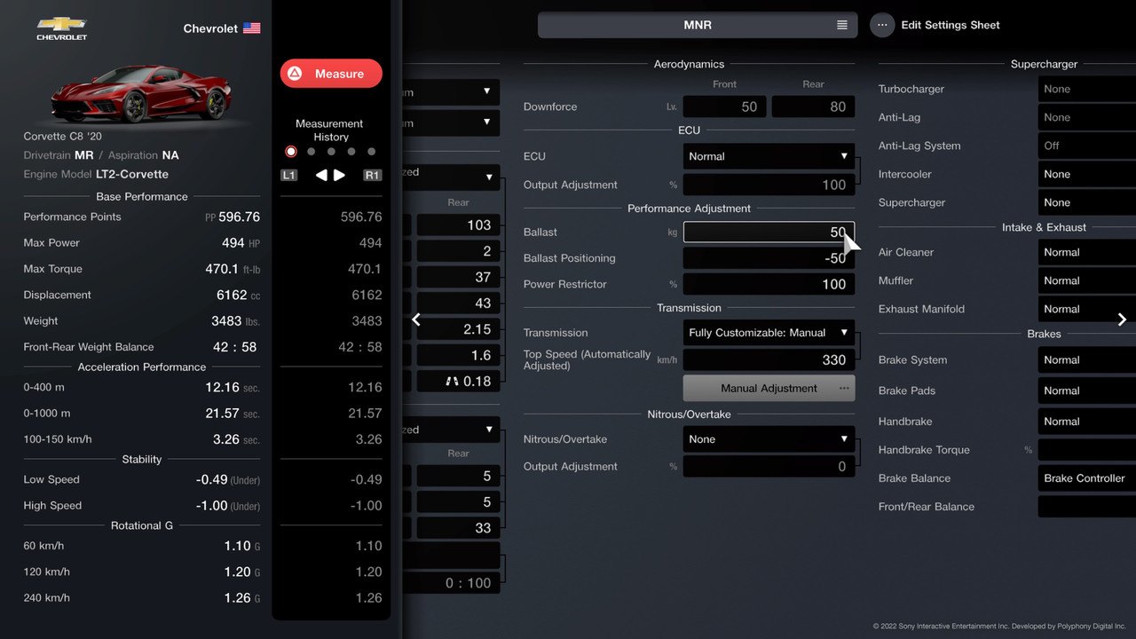
Task: Click the Weight 3483 lbs value
Action: [x=235, y=321]
